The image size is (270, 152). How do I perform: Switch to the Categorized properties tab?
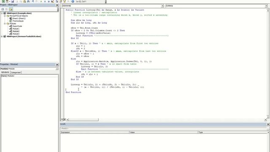tap(16, 72)
